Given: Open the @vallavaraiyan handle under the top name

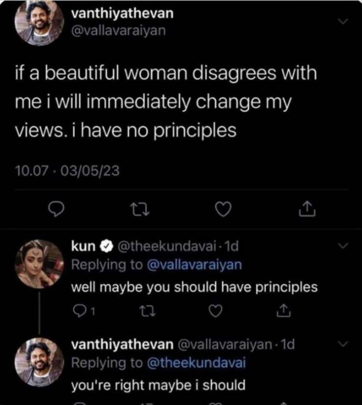Looking at the screenshot, I should pos(119,30).
